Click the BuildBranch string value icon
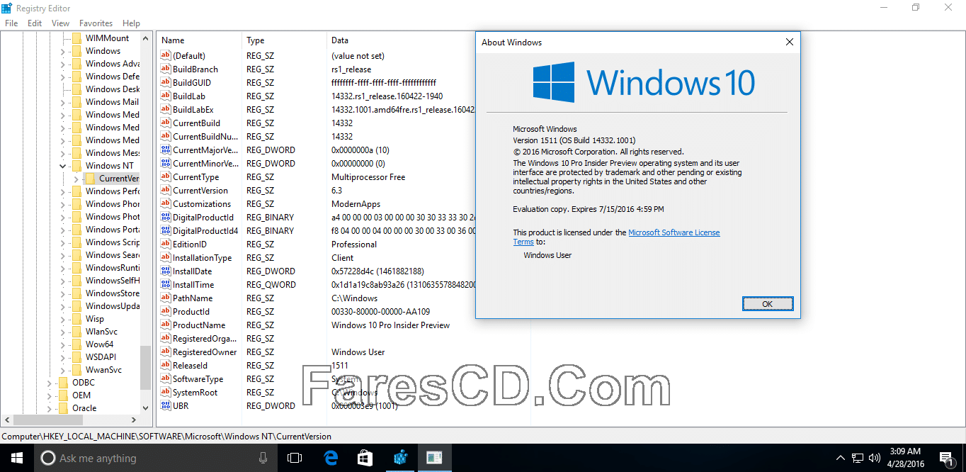This screenshot has height=472, width=966. 166,69
